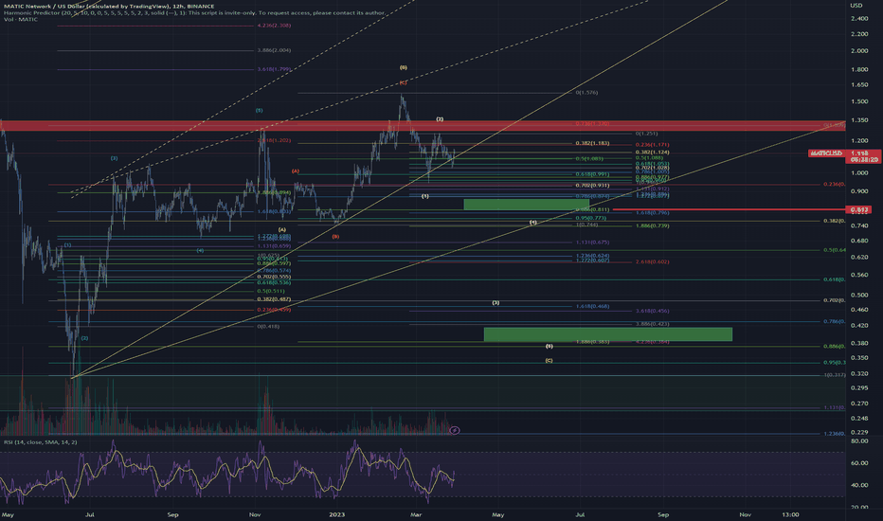Select the upper green target rectangle near 0.85
This screenshot has height=521, width=883.
526,204
